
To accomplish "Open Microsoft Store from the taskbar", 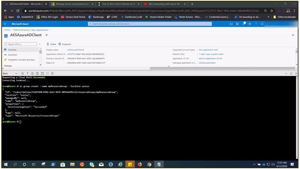I will pos(62,164).
